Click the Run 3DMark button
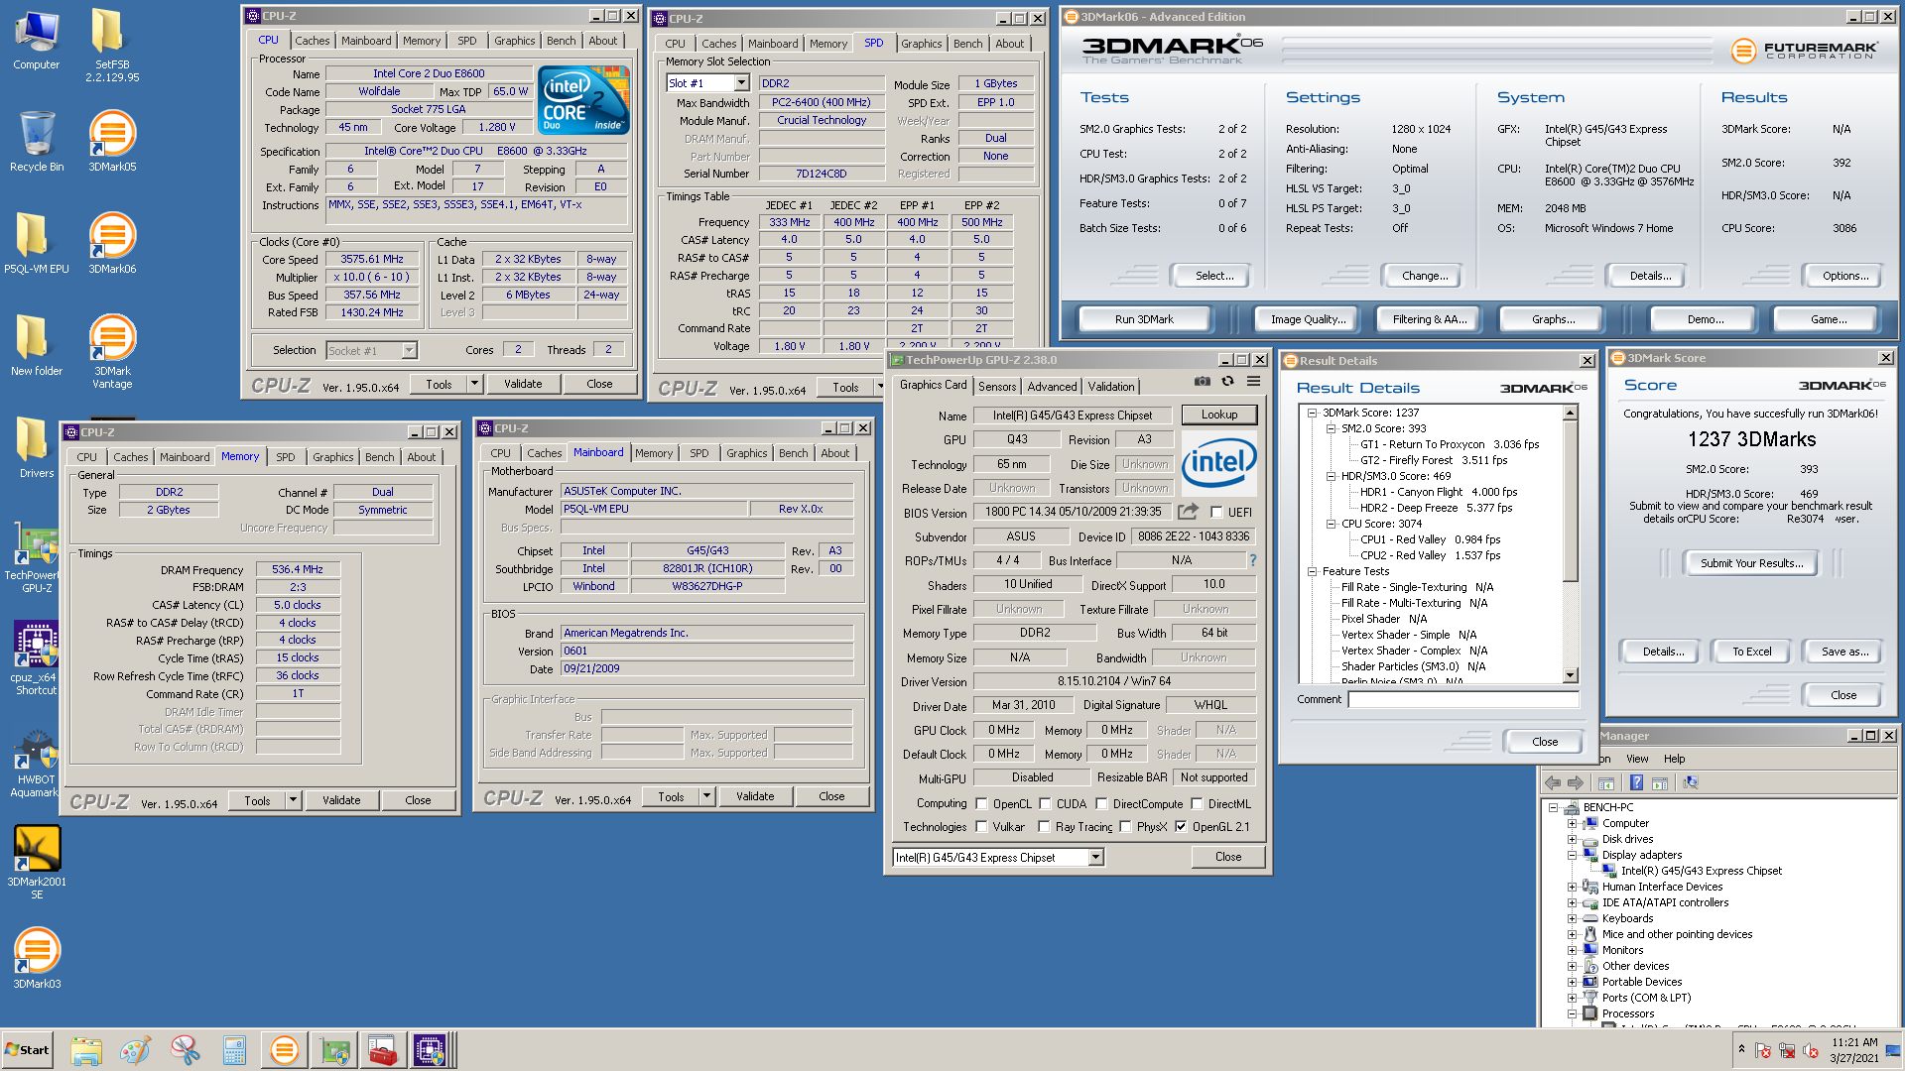The width and height of the screenshot is (1905, 1071). (x=1144, y=319)
